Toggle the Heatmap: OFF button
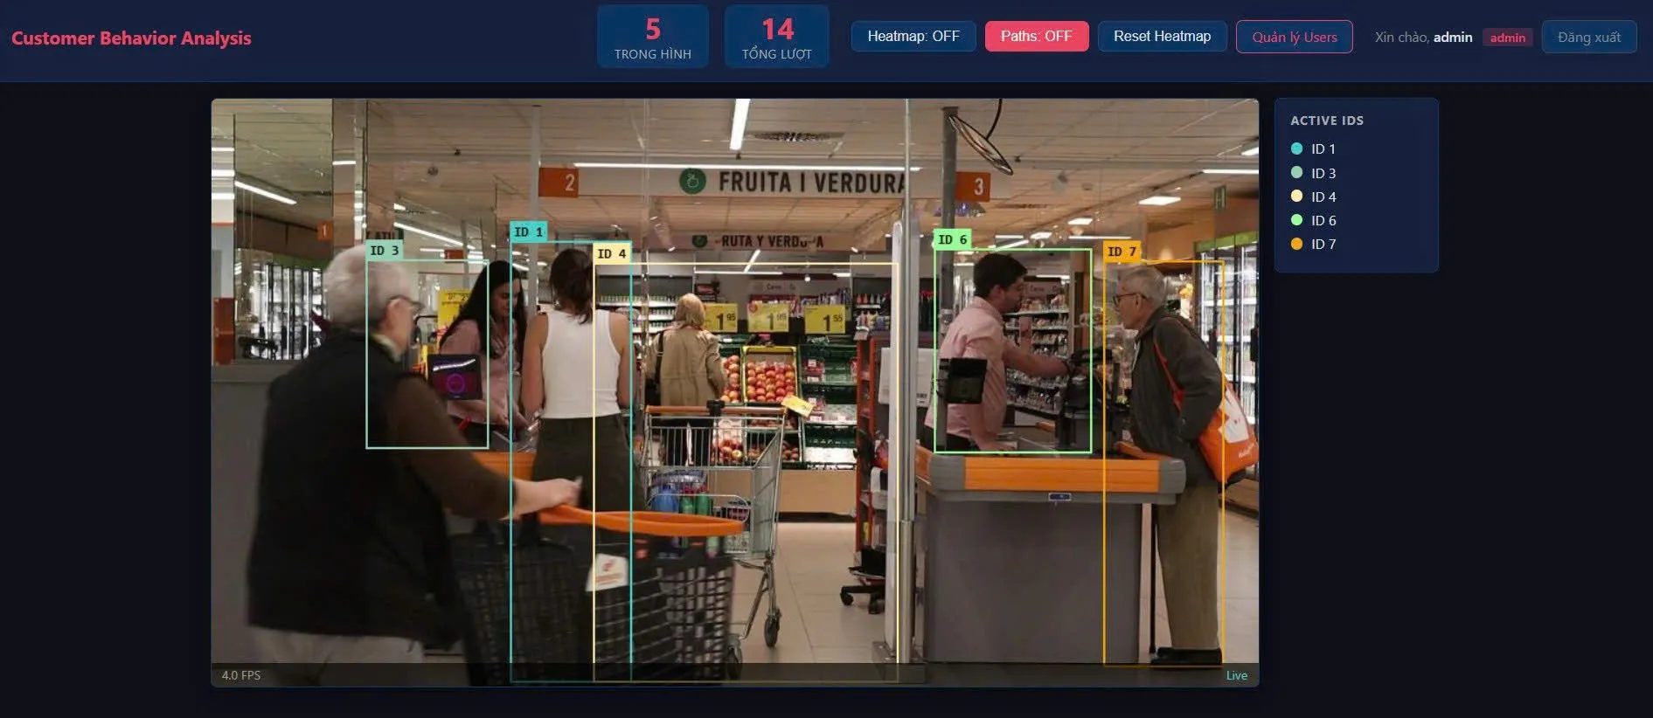 tap(913, 36)
